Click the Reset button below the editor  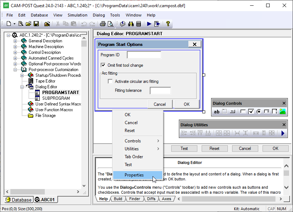pos(215,149)
